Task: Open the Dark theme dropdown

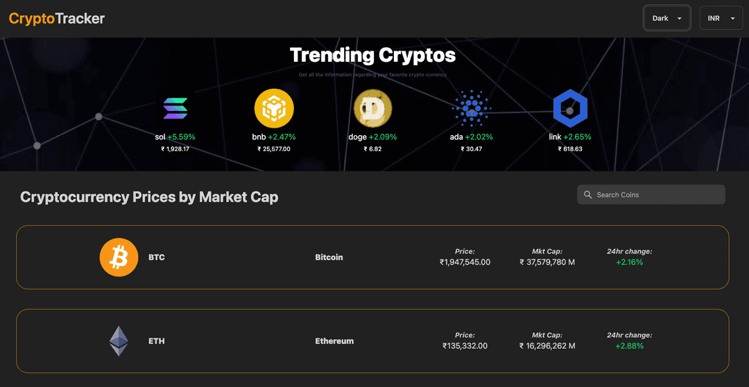Action: [x=667, y=18]
